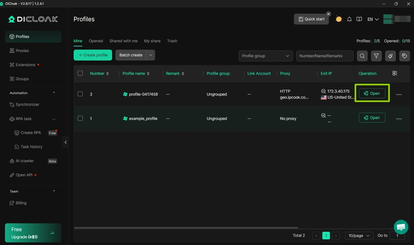Collapse the sidebar using the chevron arrow
Image resolution: width=414 pixels, height=245 pixels.
[x=65, y=142]
